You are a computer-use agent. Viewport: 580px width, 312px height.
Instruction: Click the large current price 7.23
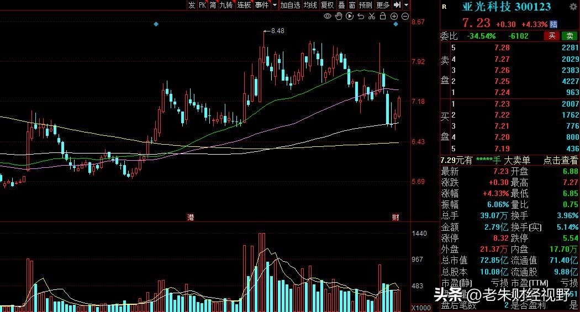(x=476, y=23)
